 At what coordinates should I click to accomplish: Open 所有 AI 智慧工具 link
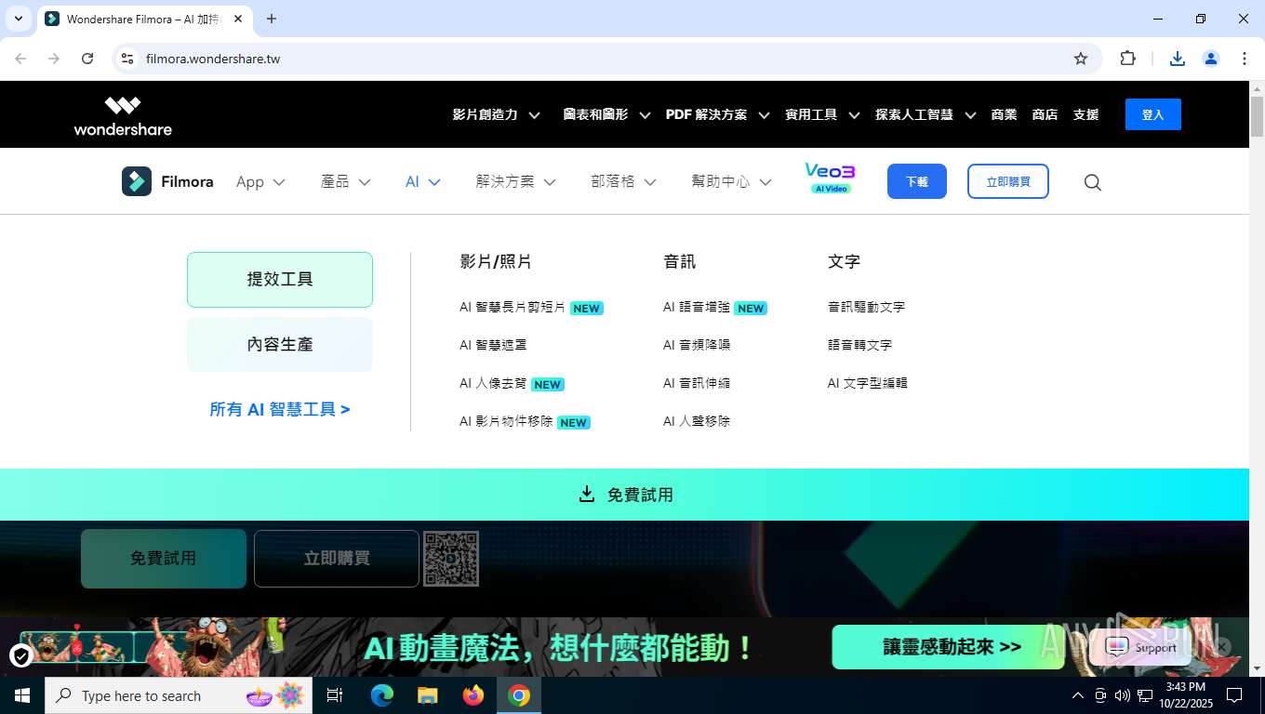pos(280,409)
